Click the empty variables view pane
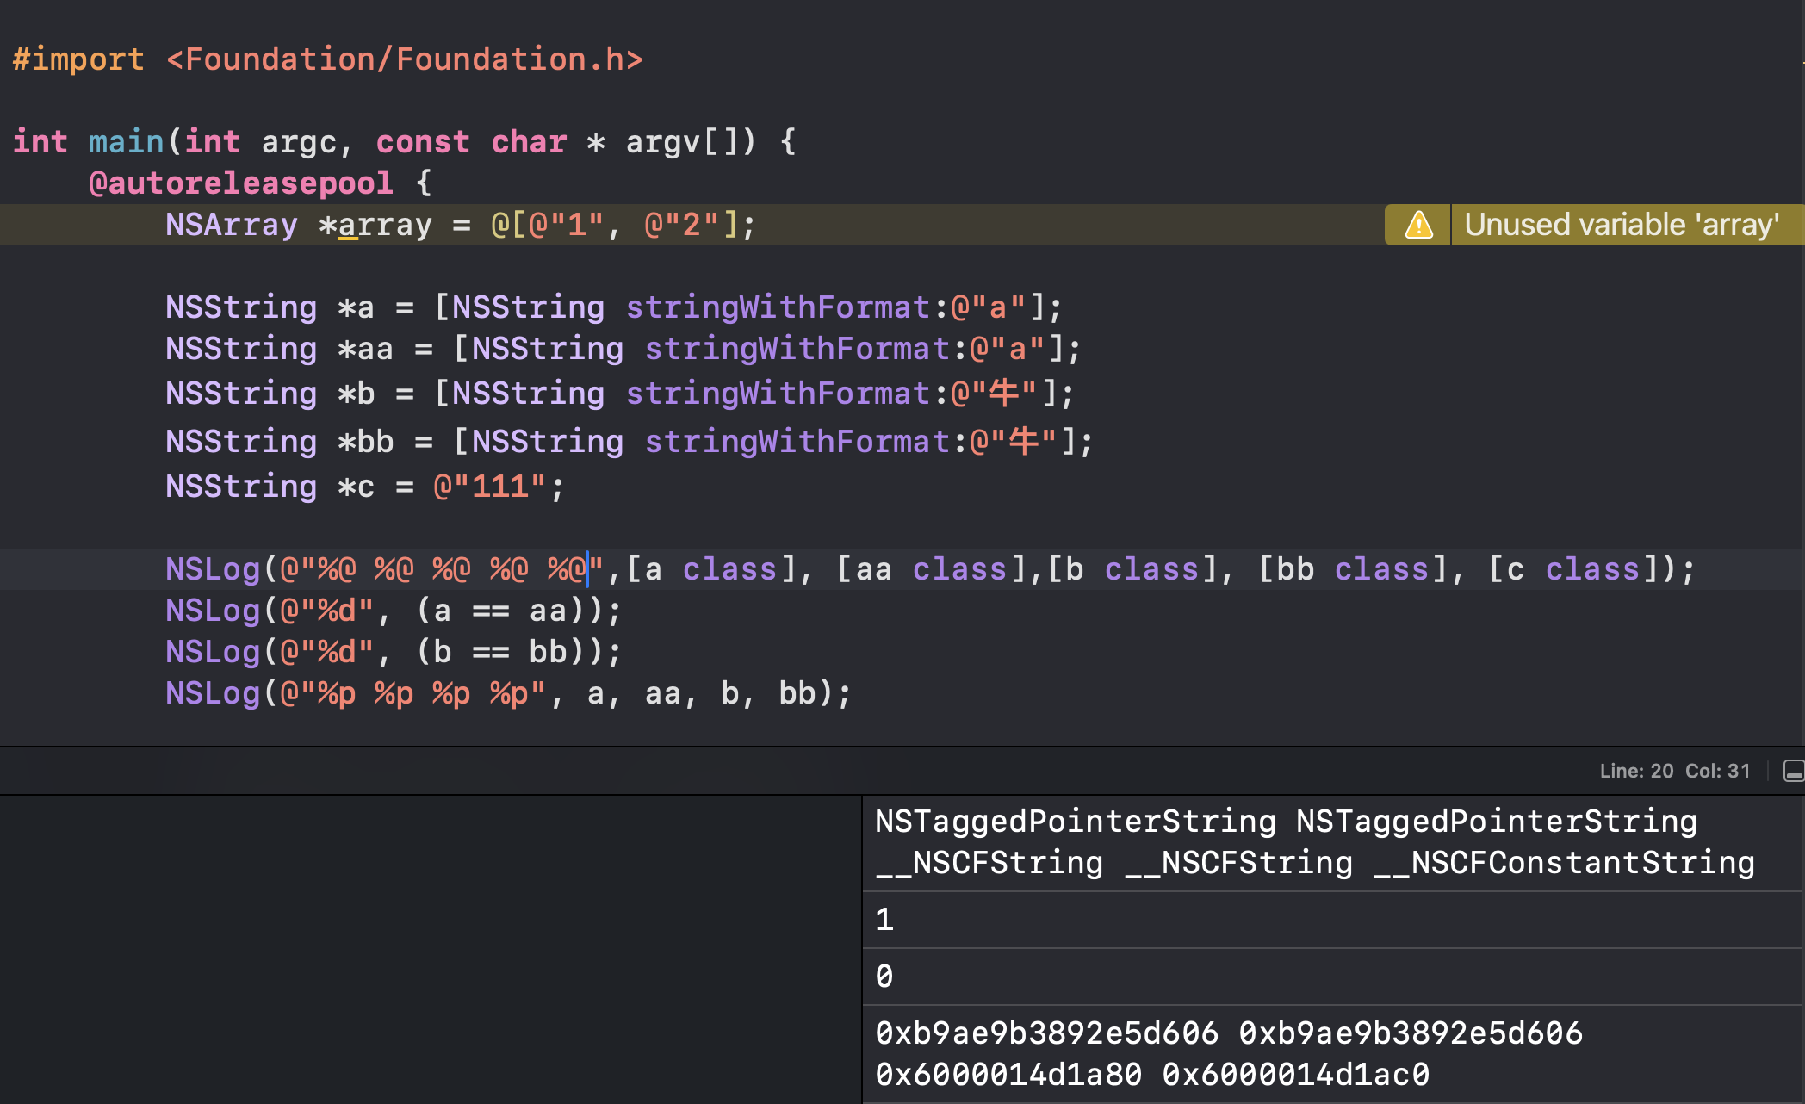The width and height of the screenshot is (1805, 1104). click(x=431, y=947)
